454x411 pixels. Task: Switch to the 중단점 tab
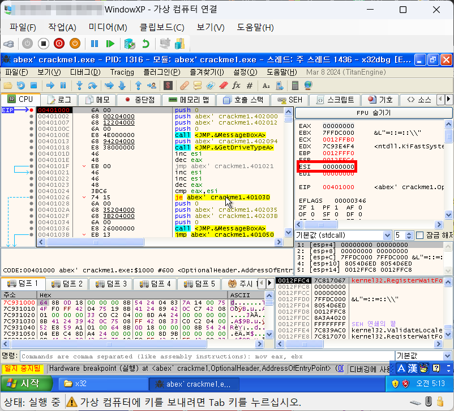[x=140, y=100]
